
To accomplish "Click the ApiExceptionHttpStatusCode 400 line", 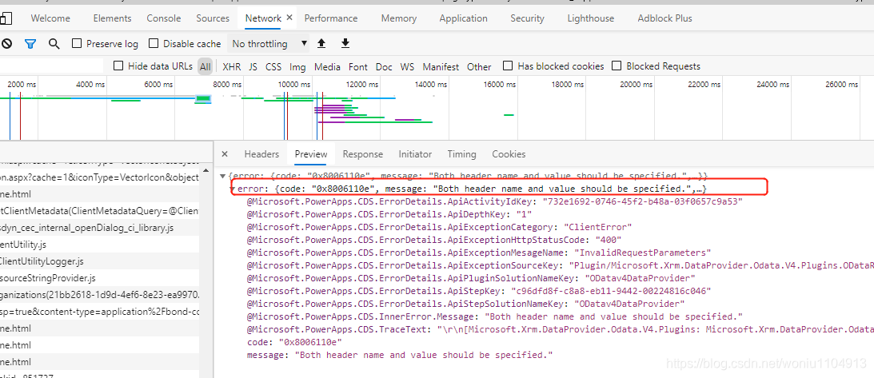I will point(434,240).
